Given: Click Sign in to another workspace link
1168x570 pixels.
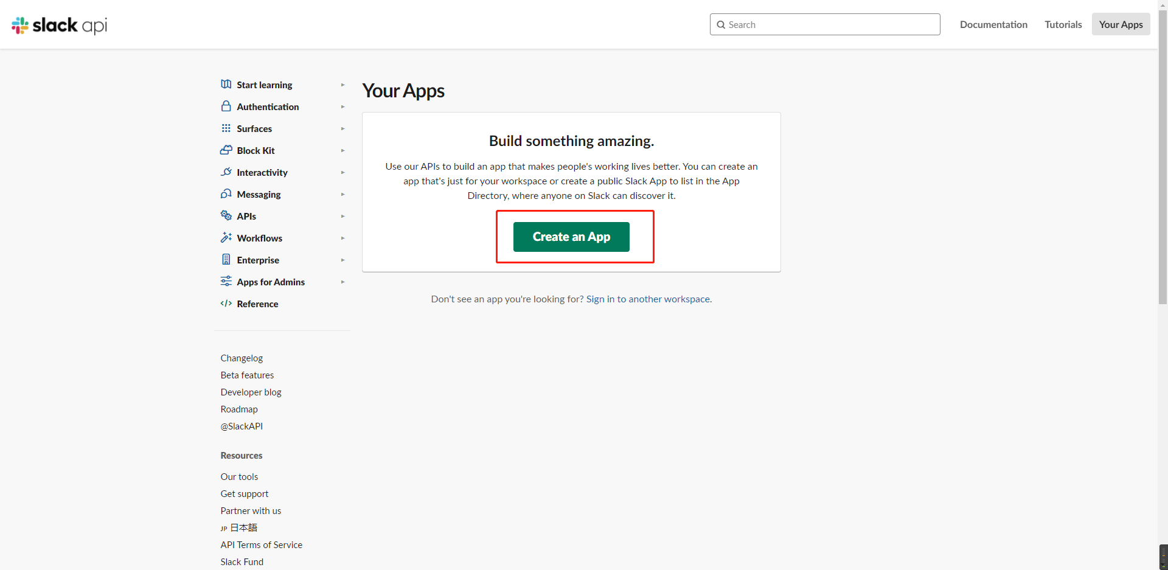Looking at the screenshot, I should (648, 299).
